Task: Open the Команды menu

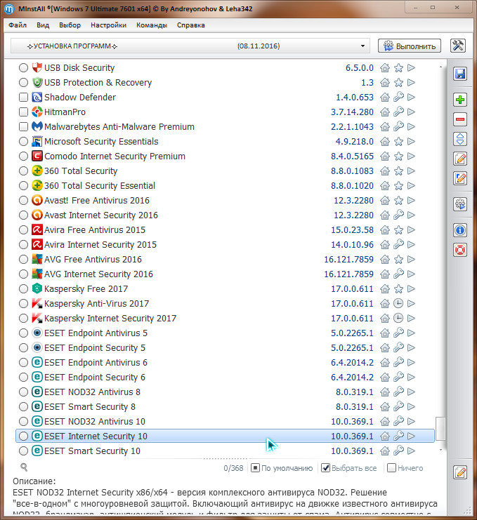Action: (x=152, y=25)
